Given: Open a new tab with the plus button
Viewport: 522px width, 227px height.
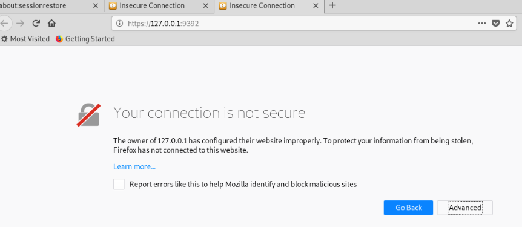Looking at the screenshot, I should [332, 5].
